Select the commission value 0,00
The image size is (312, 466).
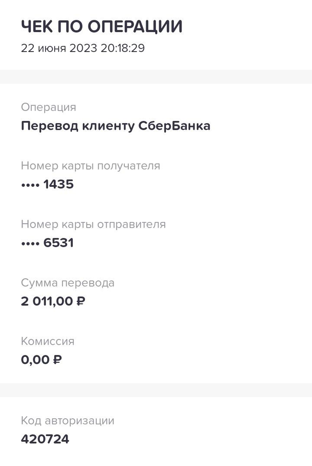[35, 360]
